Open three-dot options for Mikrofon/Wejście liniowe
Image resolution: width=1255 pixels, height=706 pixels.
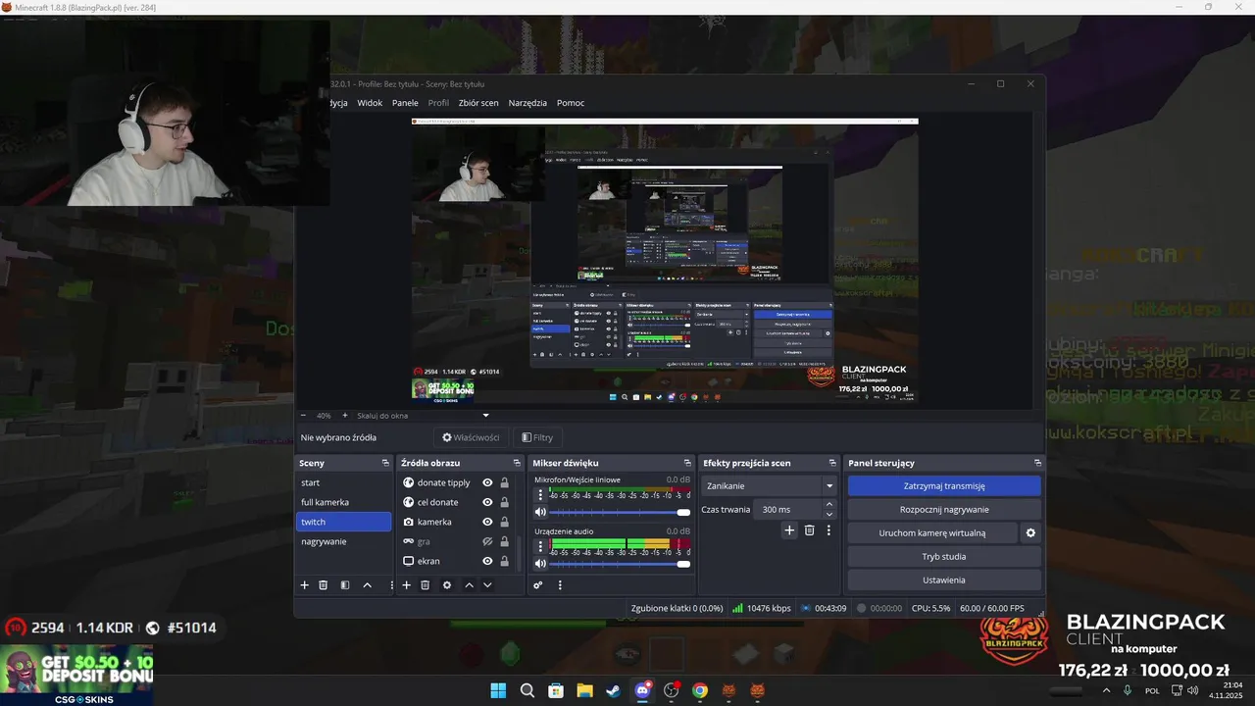coord(540,496)
